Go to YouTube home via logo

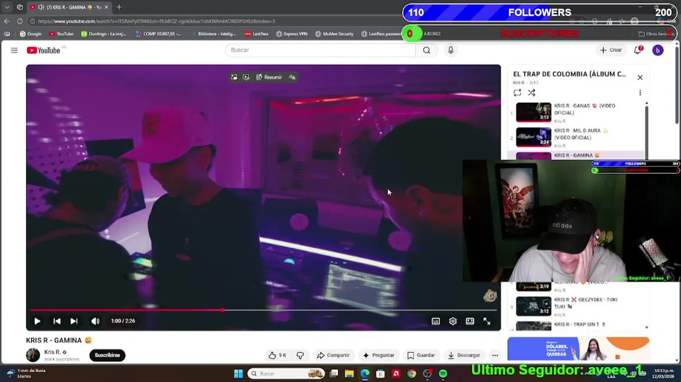43,50
